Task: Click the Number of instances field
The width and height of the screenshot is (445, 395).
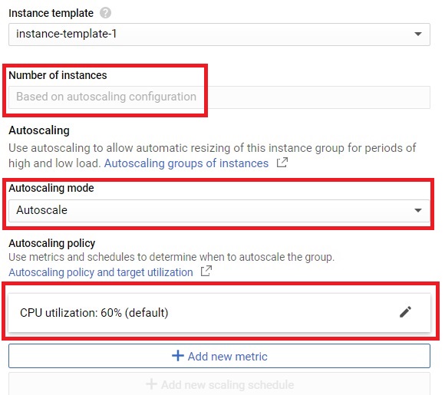Action: click(x=219, y=97)
